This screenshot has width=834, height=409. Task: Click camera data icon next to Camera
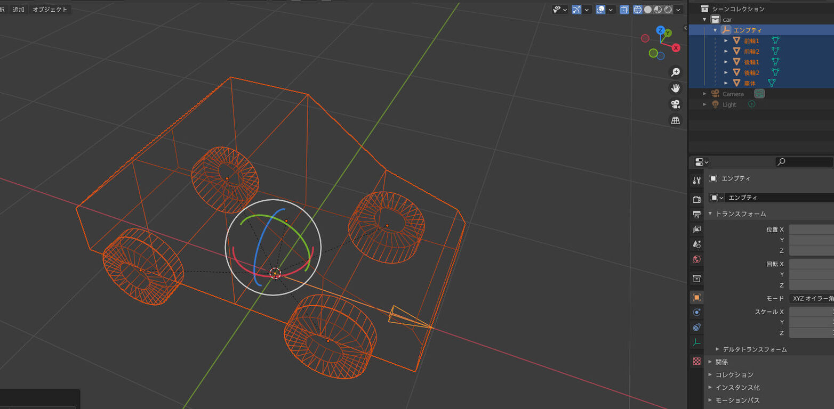point(759,94)
